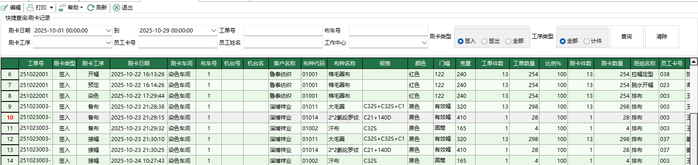Click the 布种名称 column header

tap(344, 64)
